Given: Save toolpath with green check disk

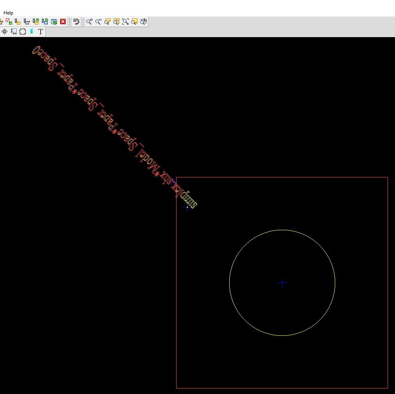Looking at the screenshot, I should pos(45,21).
